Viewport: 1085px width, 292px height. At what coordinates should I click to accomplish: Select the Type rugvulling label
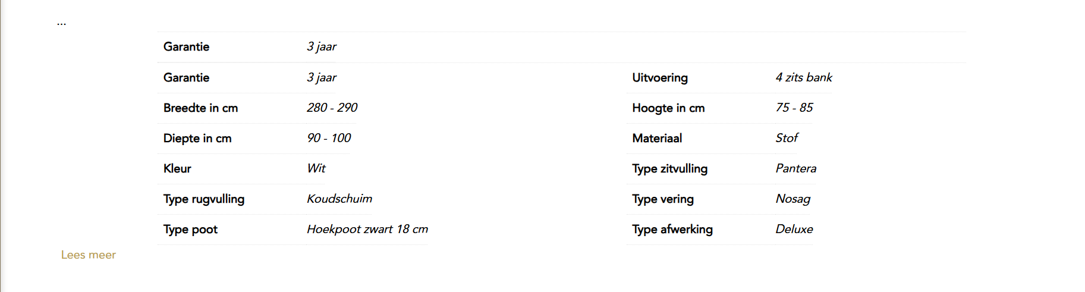tap(204, 199)
